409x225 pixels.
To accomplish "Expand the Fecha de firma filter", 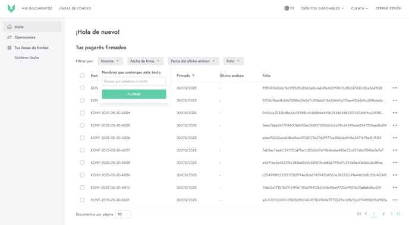I will pyautogui.click(x=145, y=61).
